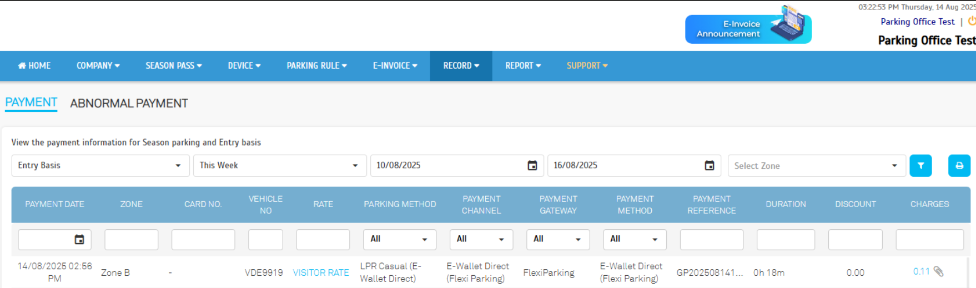976x288 pixels.
Task: Expand Payment Channel All filter dropdown
Action: click(x=481, y=239)
